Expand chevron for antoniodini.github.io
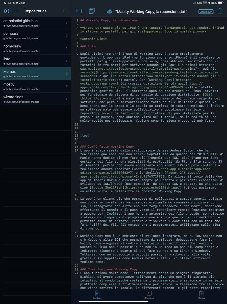The image size is (227, 304). point(67,23)
